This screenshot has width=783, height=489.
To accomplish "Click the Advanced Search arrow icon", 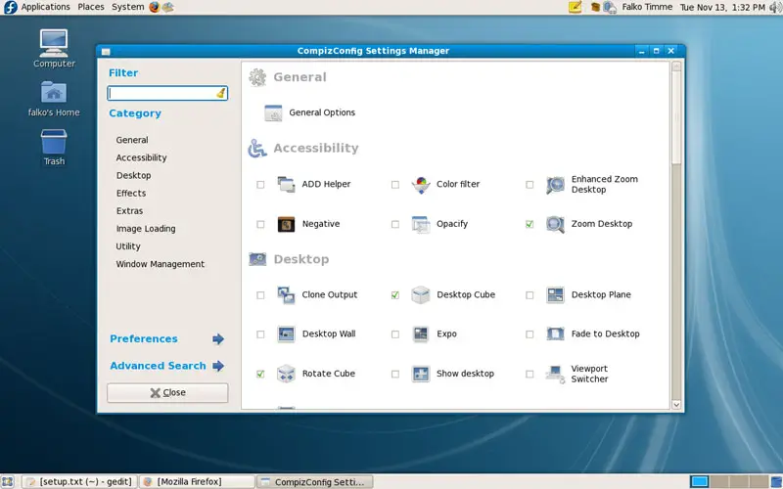I will coord(218,366).
